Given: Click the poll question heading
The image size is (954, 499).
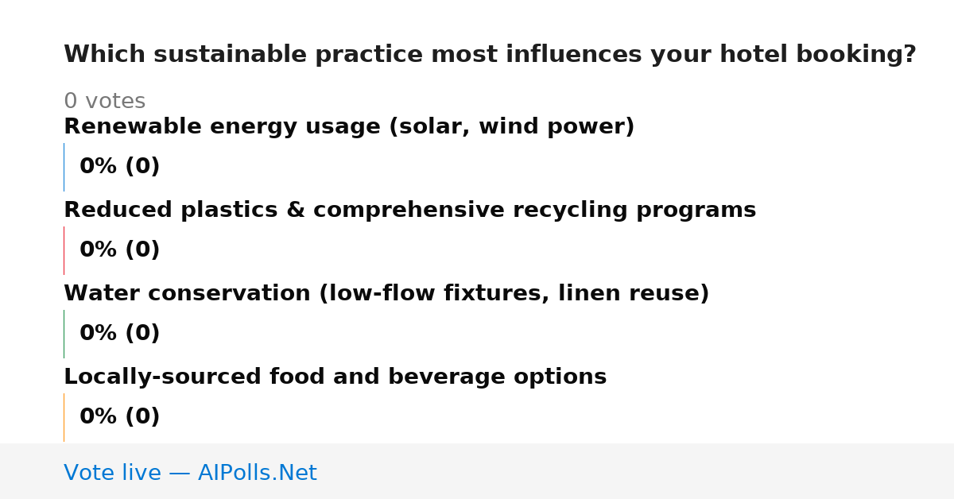Looking at the screenshot, I should [490, 55].
